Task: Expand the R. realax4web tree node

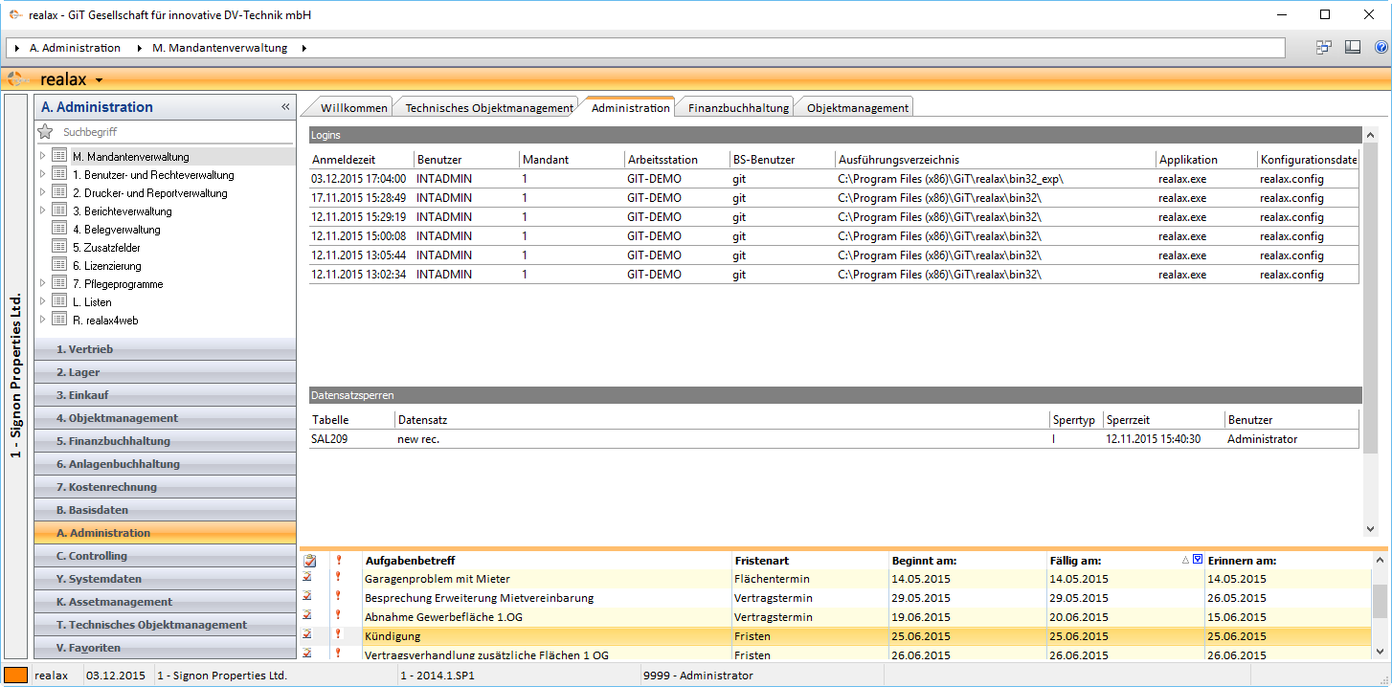Action: 42,320
